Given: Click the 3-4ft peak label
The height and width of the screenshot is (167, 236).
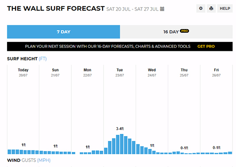Looking at the screenshot, I should tap(120, 129).
